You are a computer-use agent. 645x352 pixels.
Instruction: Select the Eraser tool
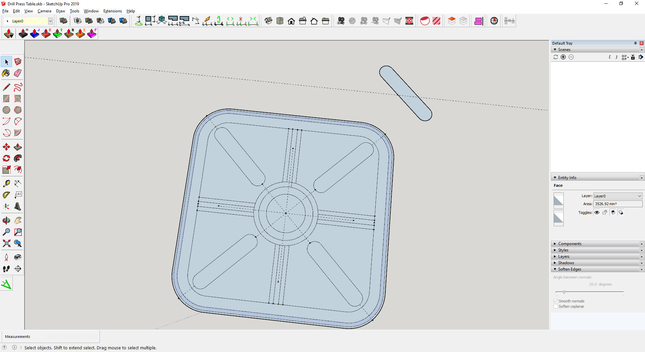pyautogui.click(x=18, y=73)
